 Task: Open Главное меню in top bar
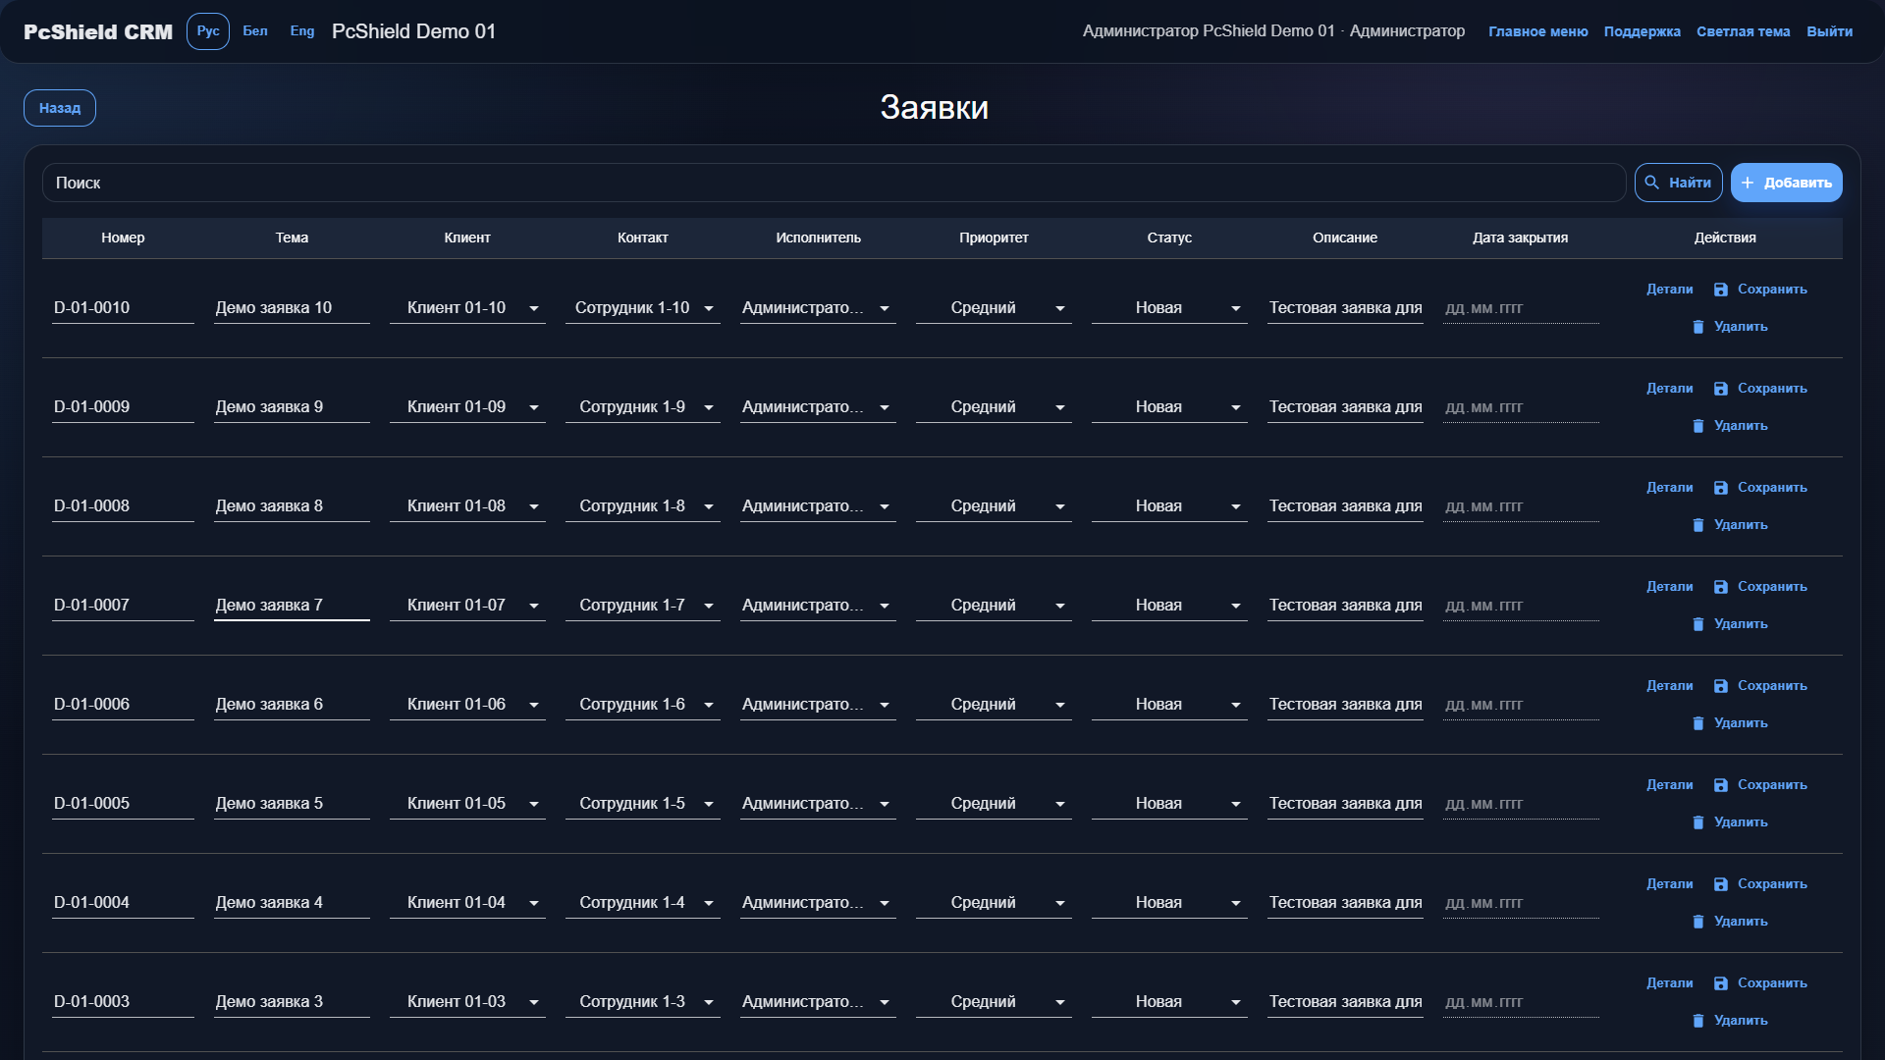(1537, 31)
